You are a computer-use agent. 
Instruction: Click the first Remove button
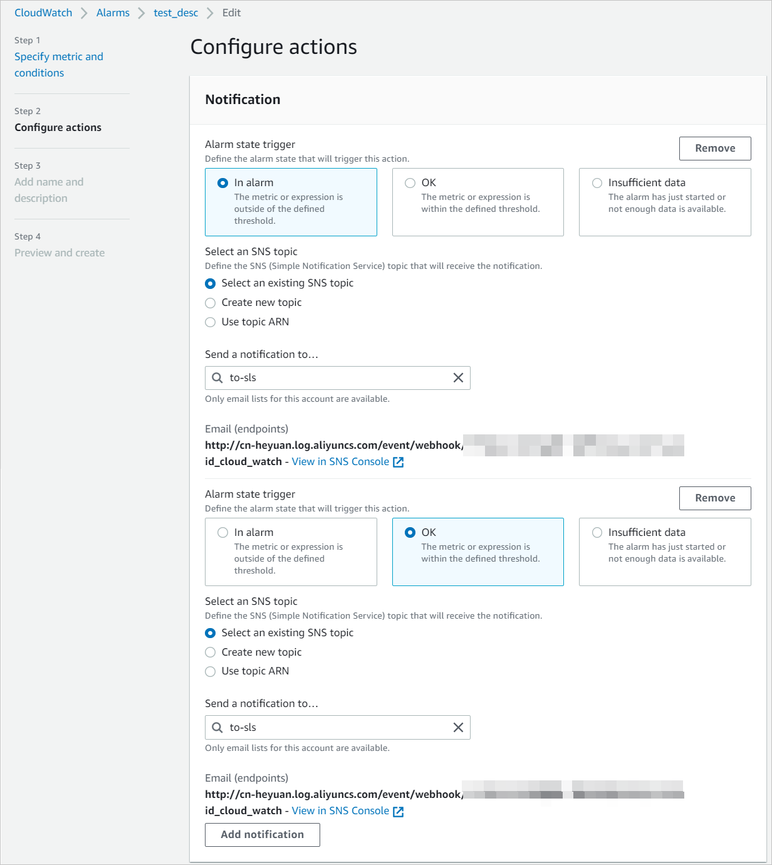click(x=714, y=148)
